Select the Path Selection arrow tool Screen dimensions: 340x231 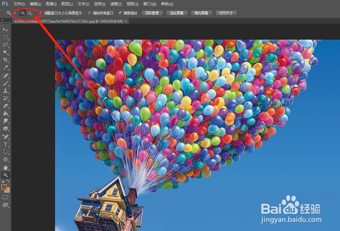coord(5,152)
